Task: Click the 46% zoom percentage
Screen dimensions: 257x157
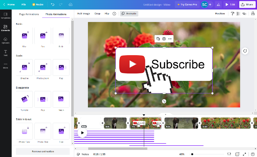Action: click(182, 154)
